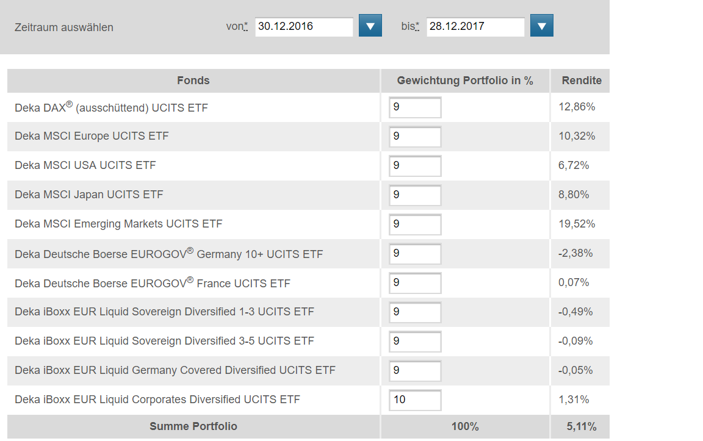Click the 'Gewichtung Portfolio in %' column header
Image resolution: width=703 pixels, height=441 pixels.
click(465, 81)
